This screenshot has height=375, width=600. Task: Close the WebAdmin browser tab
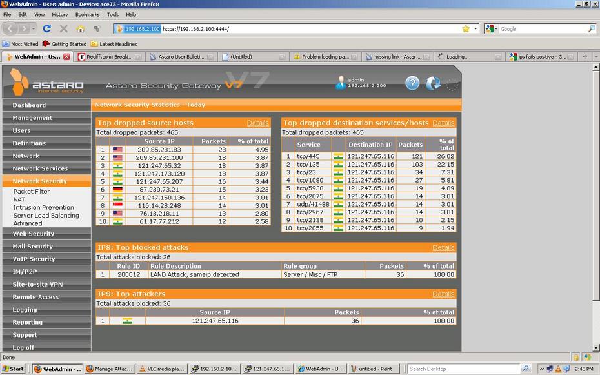(x=66, y=57)
